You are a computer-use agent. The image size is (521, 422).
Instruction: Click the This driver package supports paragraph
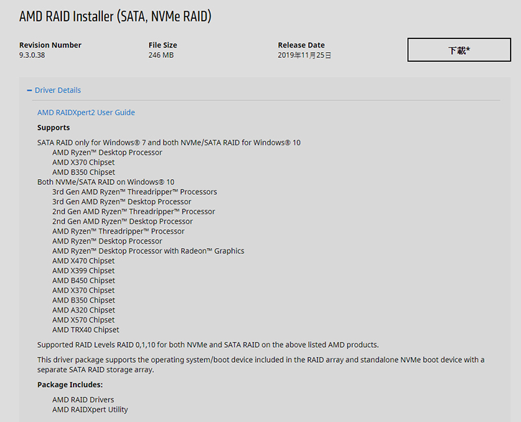(x=261, y=365)
